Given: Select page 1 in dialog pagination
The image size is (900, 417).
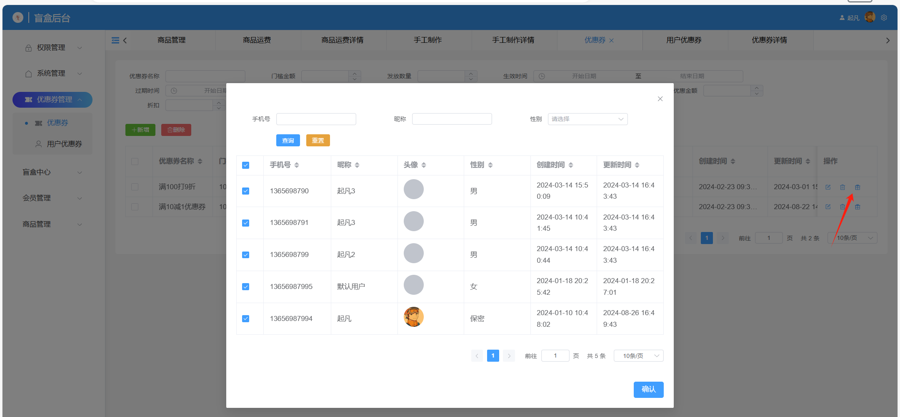Looking at the screenshot, I should pyautogui.click(x=493, y=356).
